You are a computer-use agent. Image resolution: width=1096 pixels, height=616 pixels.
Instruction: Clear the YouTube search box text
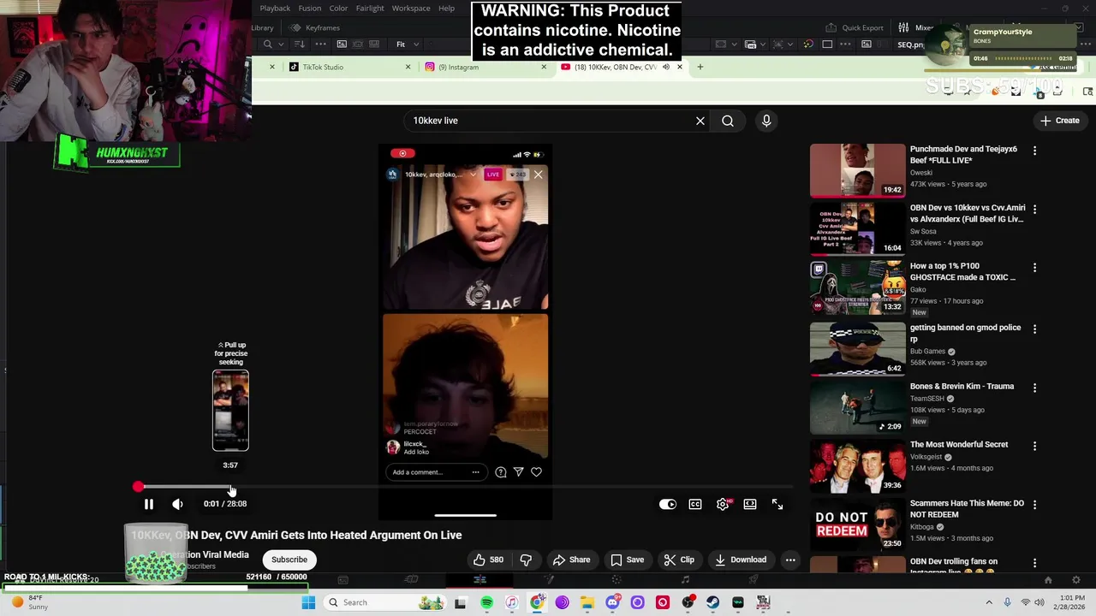pos(700,121)
